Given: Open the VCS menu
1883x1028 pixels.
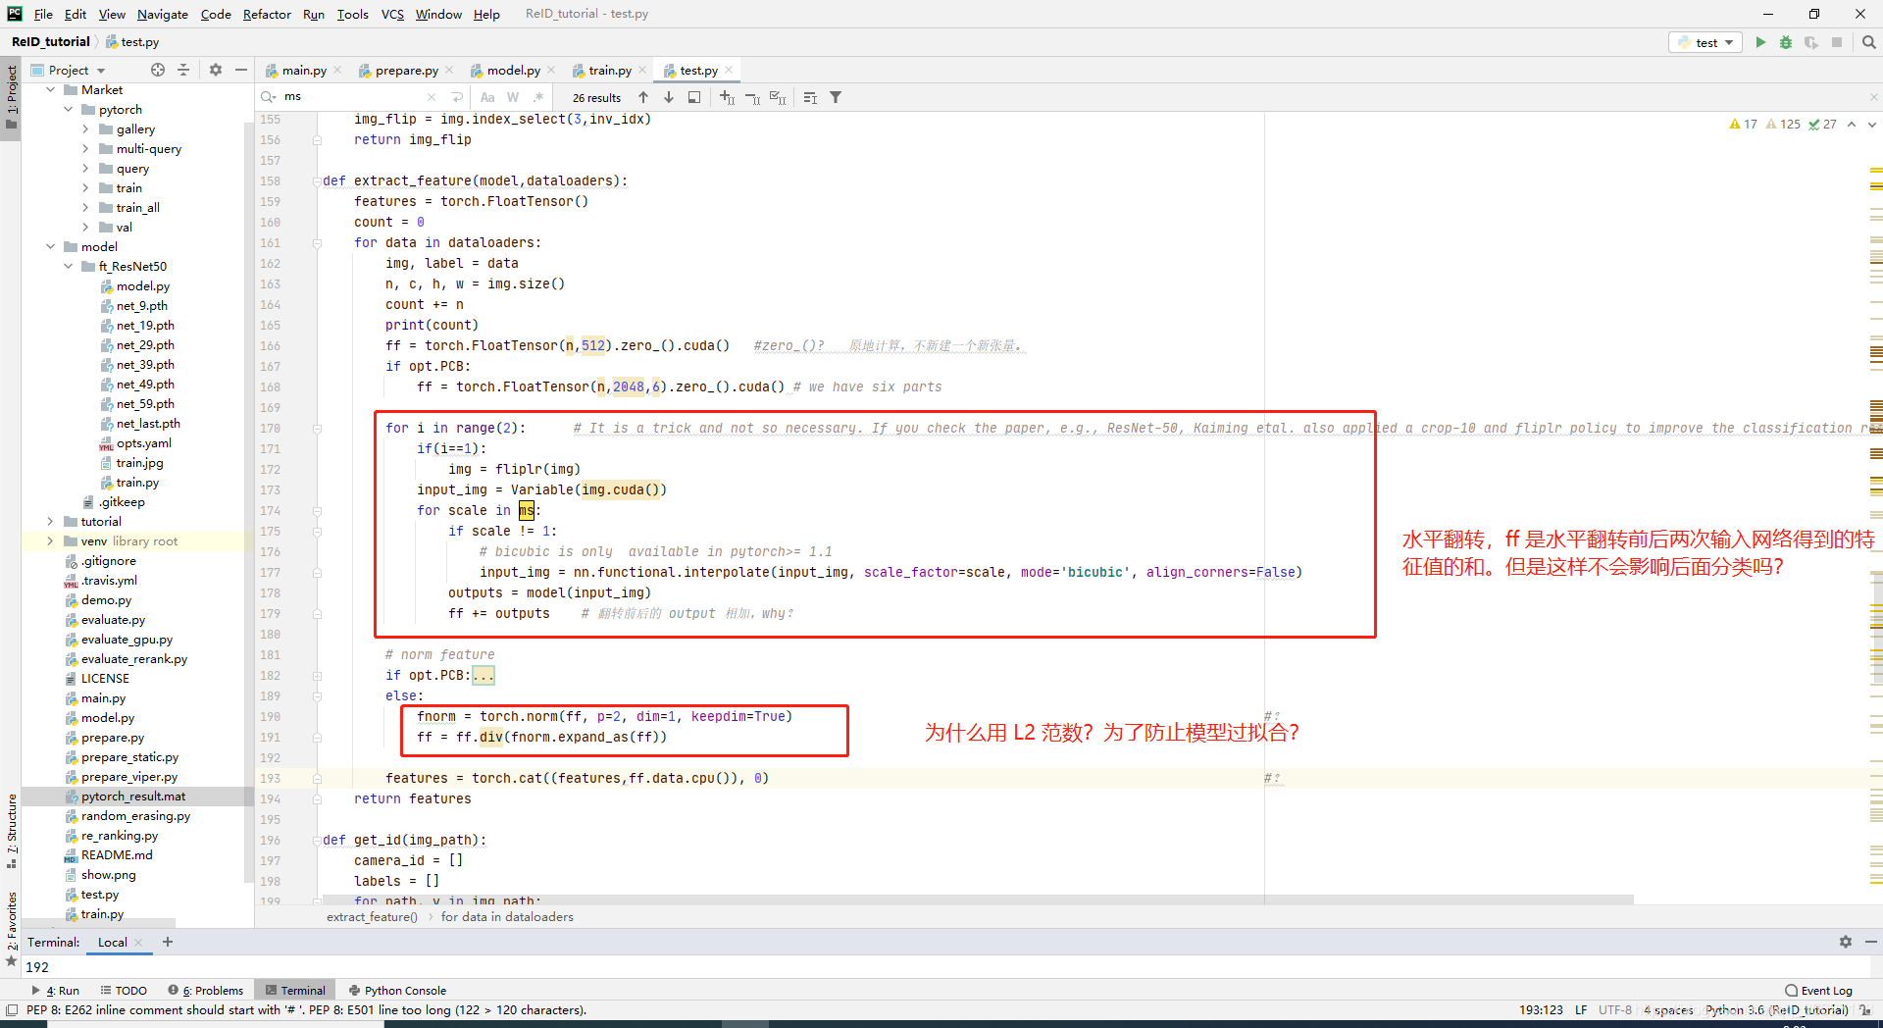Looking at the screenshot, I should [391, 14].
